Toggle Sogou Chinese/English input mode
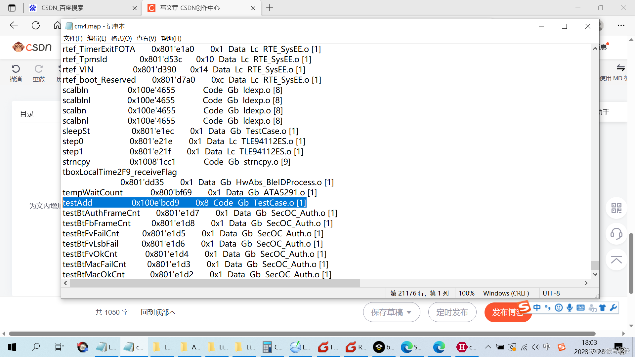635x357 pixels. (537, 308)
